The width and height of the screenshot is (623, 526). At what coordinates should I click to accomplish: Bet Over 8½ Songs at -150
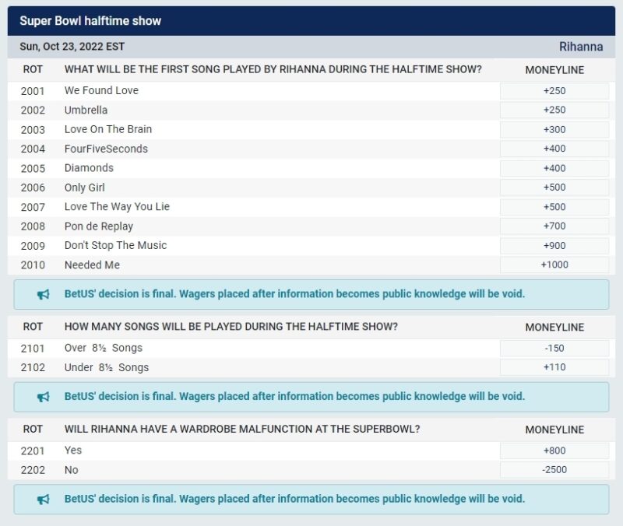tap(554, 348)
